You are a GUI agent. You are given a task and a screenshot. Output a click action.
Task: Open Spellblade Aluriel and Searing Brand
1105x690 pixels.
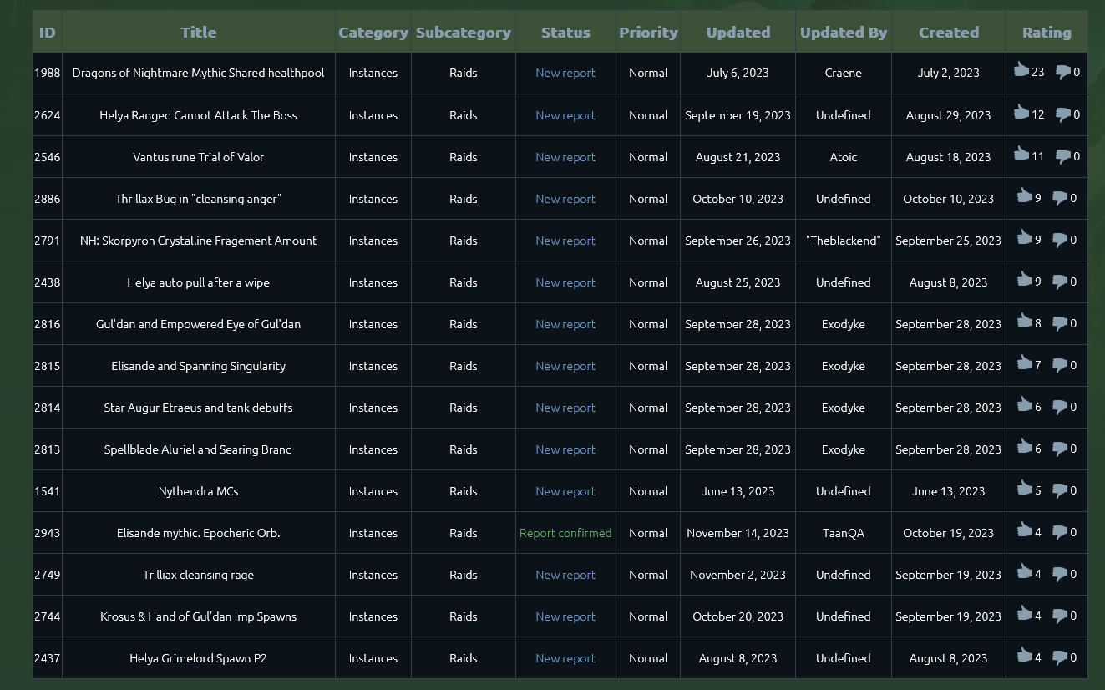point(199,449)
